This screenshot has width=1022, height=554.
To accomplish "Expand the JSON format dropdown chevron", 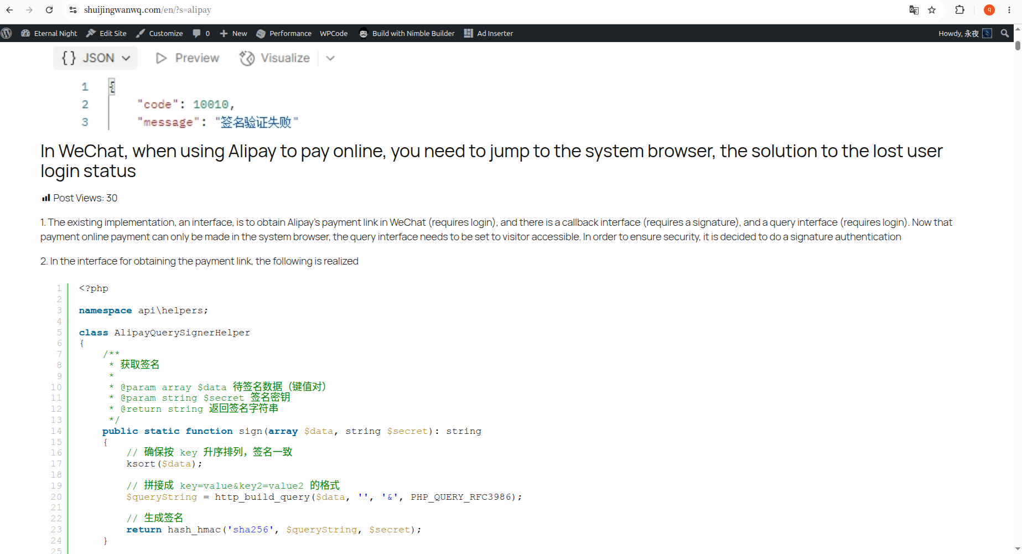I will click(126, 58).
